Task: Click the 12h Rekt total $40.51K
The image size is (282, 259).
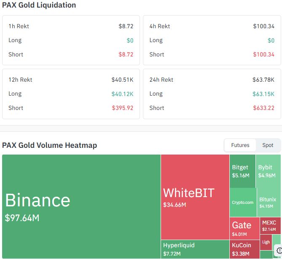Action: [x=123, y=80]
